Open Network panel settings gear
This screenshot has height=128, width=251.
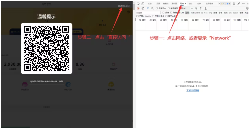247,8
